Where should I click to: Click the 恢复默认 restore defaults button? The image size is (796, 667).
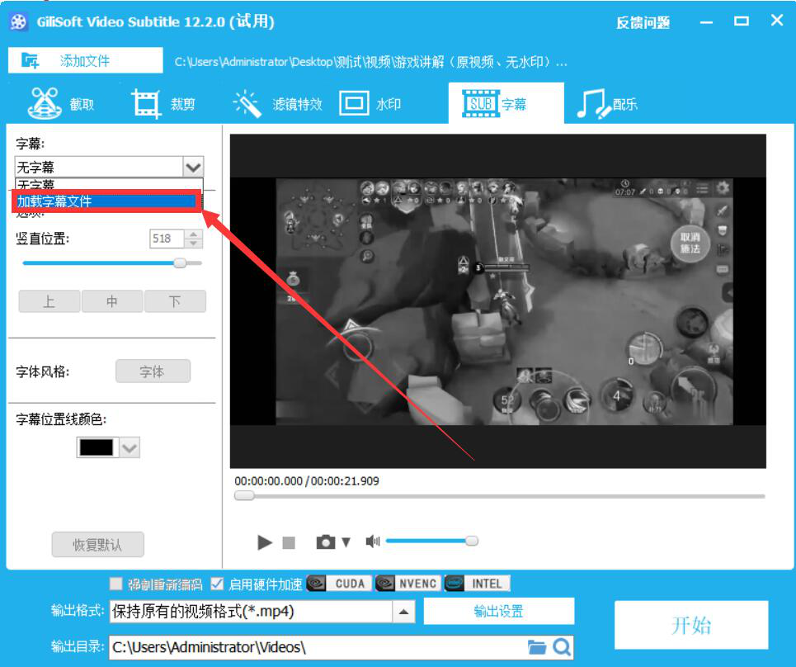98,545
